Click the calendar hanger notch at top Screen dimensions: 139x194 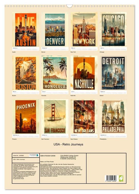pos(69,6)
